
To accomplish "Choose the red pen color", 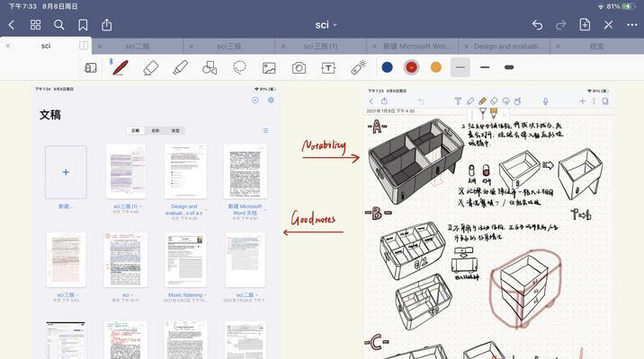I will [x=412, y=67].
